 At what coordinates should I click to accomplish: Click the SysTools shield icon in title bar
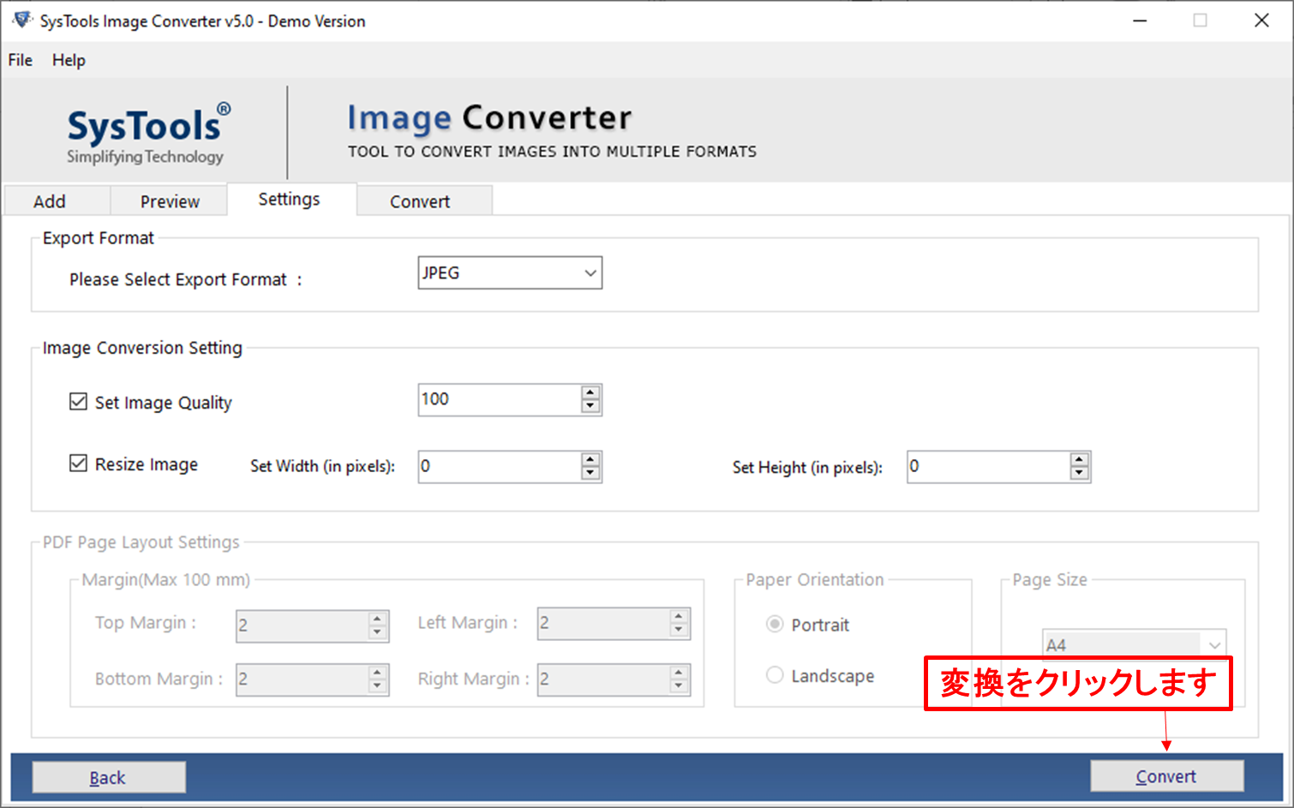[22, 20]
